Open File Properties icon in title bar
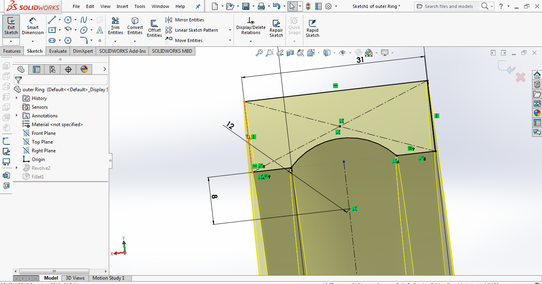 point(318,6)
